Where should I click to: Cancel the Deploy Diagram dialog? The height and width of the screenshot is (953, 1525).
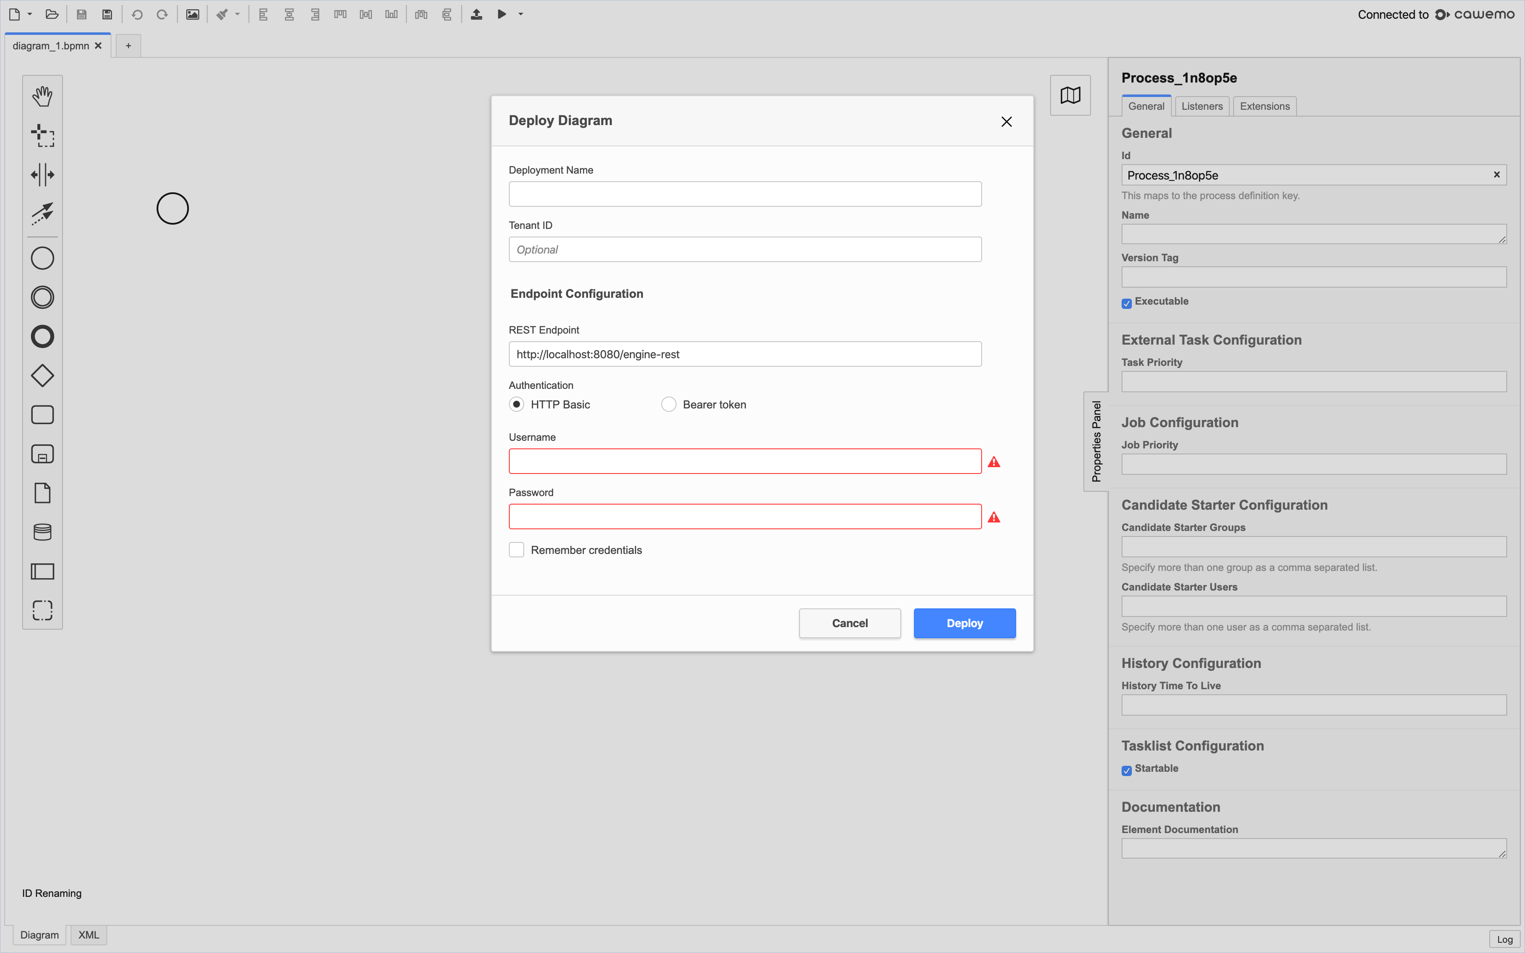tap(849, 623)
